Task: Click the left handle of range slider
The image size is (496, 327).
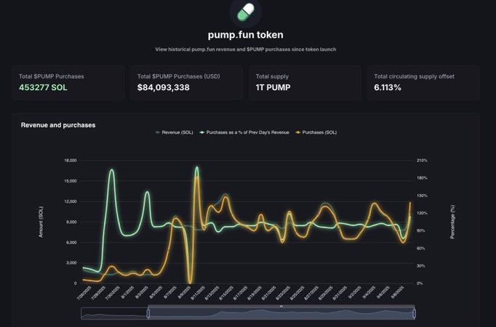Action: (x=148, y=313)
